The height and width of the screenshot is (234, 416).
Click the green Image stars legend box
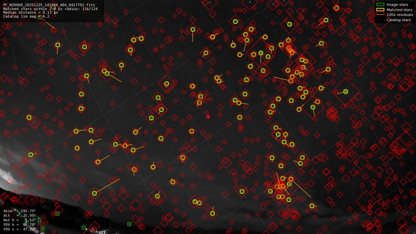tap(380, 5)
